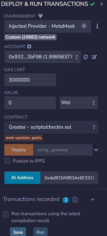Click the gas limit input field
The width and height of the screenshot is (107, 236).
coord(30,80)
